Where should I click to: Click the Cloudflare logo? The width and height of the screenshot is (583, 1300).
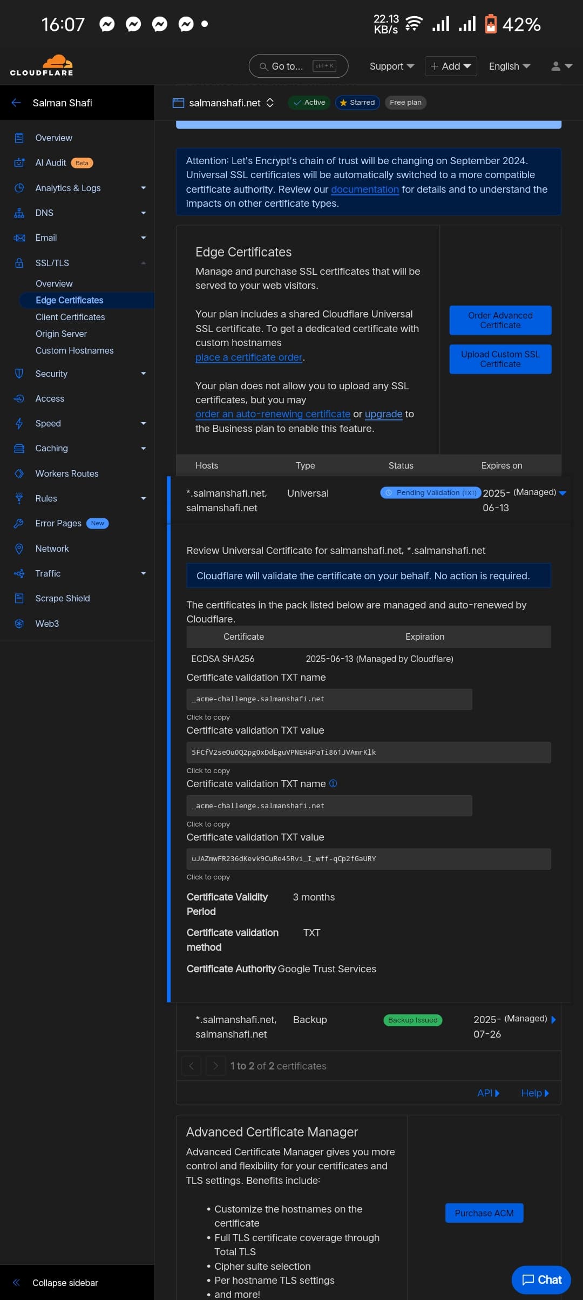pyautogui.click(x=42, y=66)
